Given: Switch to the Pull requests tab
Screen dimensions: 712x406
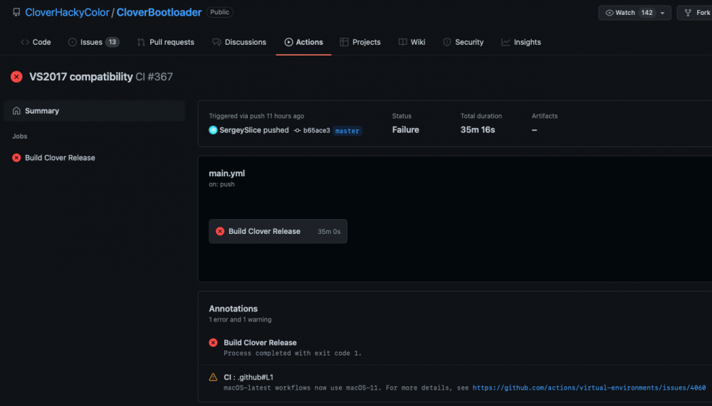Looking at the screenshot, I should coord(166,42).
